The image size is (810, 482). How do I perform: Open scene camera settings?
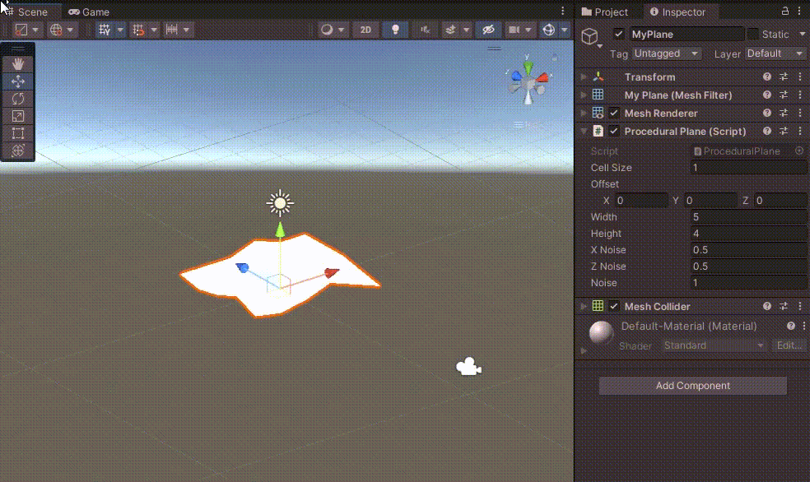tap(514, 30)
